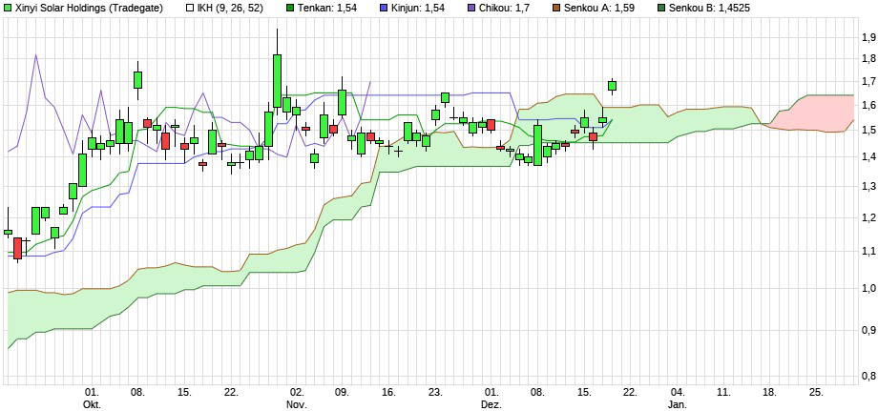Click the 'Dez.' month label

pyautogui.click(x=491, y=403)
